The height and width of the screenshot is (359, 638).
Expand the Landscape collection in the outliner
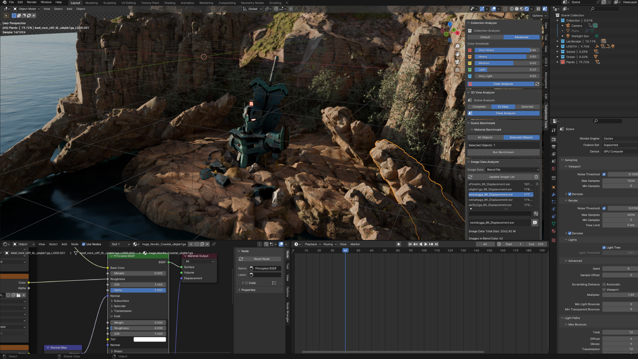tap(558, 42)
